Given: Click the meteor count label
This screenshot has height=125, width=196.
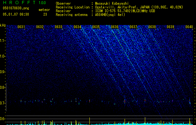Looking at the screenshot, I should 44,10.
